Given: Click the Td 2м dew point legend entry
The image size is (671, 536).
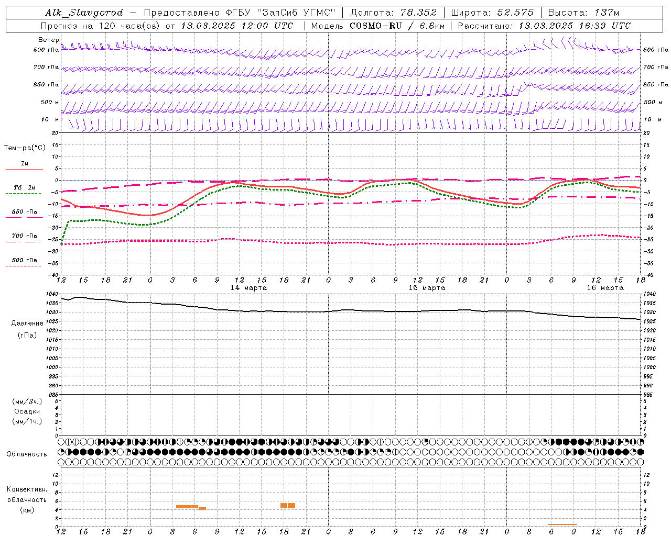Looking at the screenshot, I should pyautogui.click(x=25, y=187).
